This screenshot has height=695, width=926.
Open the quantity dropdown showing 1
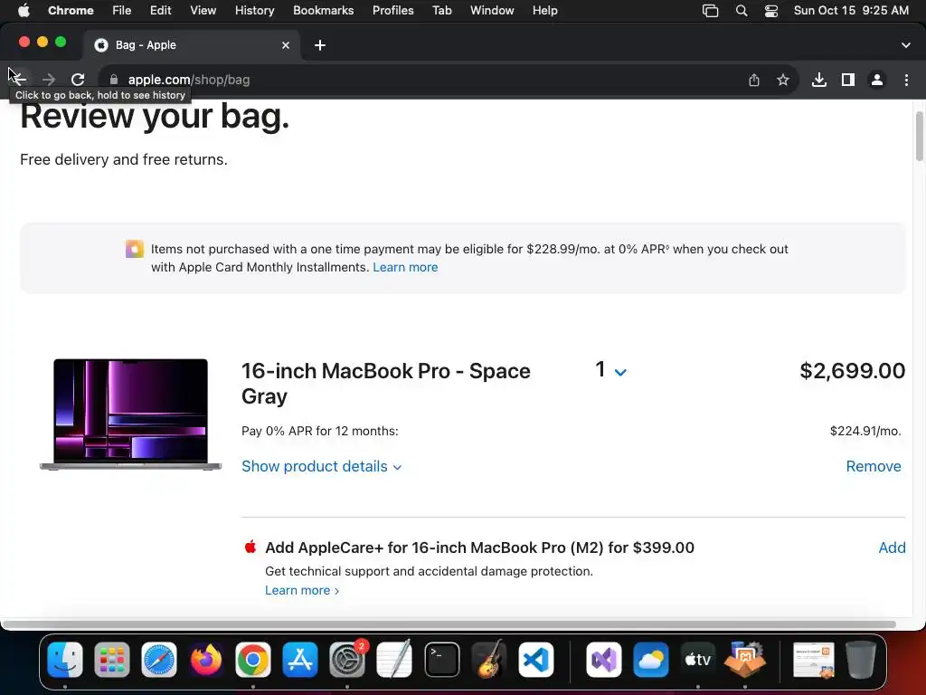pyautogui.click(x=610, y=370)
